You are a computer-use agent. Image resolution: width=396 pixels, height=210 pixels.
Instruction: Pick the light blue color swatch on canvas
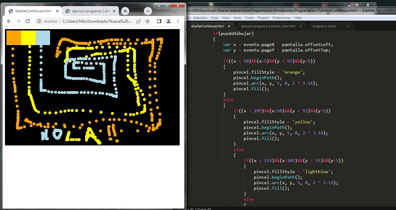(x=43, y=38)
